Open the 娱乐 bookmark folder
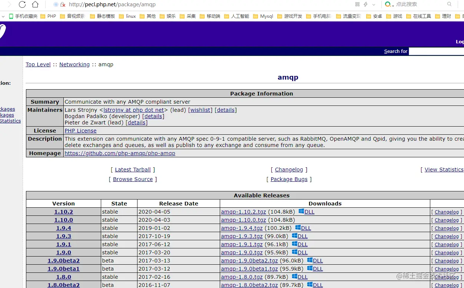This screenshot has width=464, height=288. tap(168, 16)
